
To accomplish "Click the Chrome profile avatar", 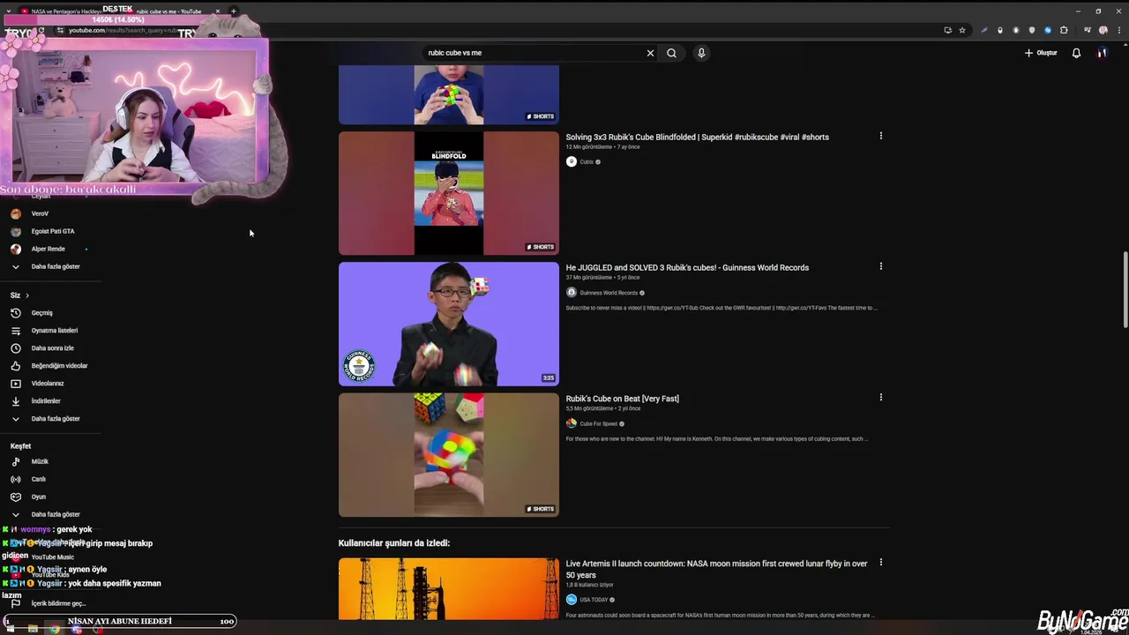I will coord(1103,30).
